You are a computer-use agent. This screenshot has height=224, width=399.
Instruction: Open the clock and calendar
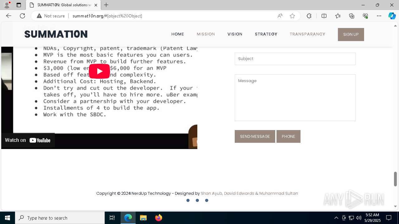[x=372, y=218]
